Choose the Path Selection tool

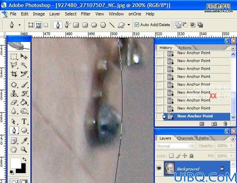[14, 121]
